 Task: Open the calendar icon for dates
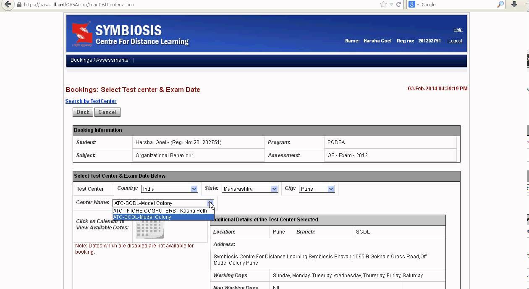(x=150, y=229)
